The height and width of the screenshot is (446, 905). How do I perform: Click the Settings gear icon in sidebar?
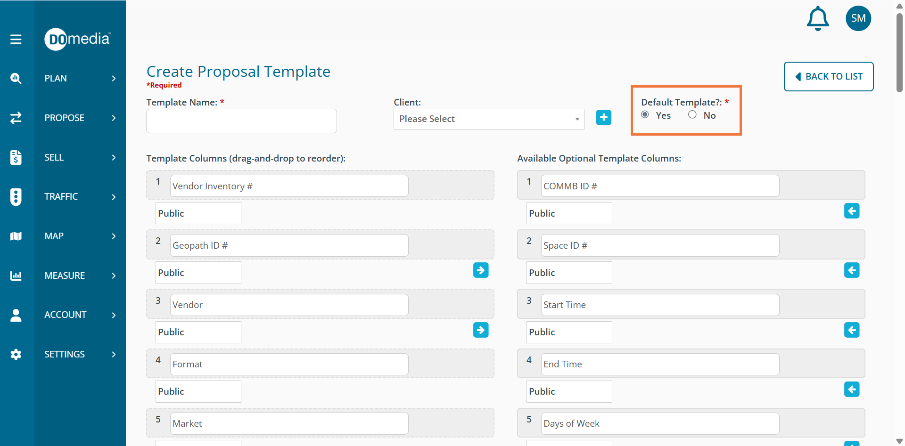(16, 355)
